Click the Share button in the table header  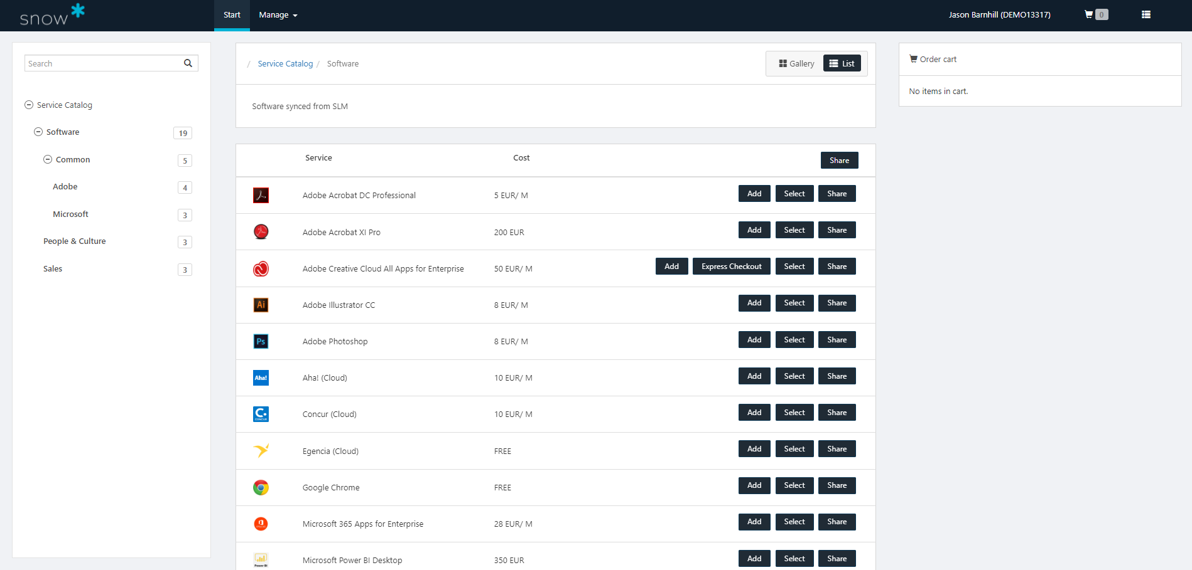pos(839,160)
